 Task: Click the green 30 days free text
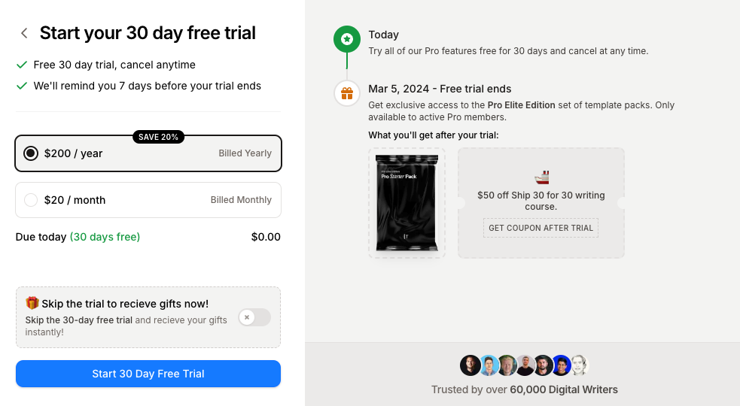pyautogui.click(x=105, y=237)
